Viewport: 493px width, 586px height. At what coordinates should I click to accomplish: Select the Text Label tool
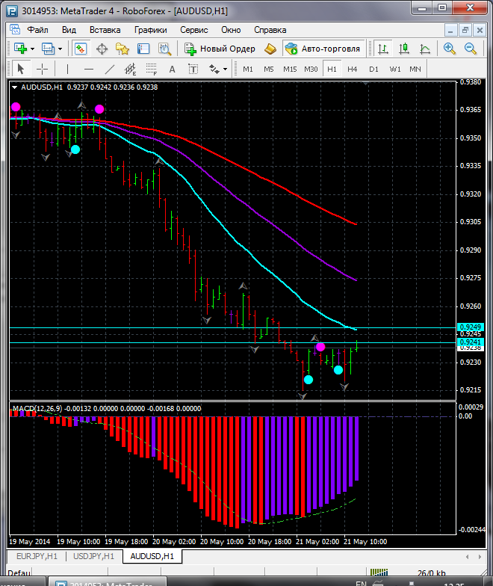[193, 69]
